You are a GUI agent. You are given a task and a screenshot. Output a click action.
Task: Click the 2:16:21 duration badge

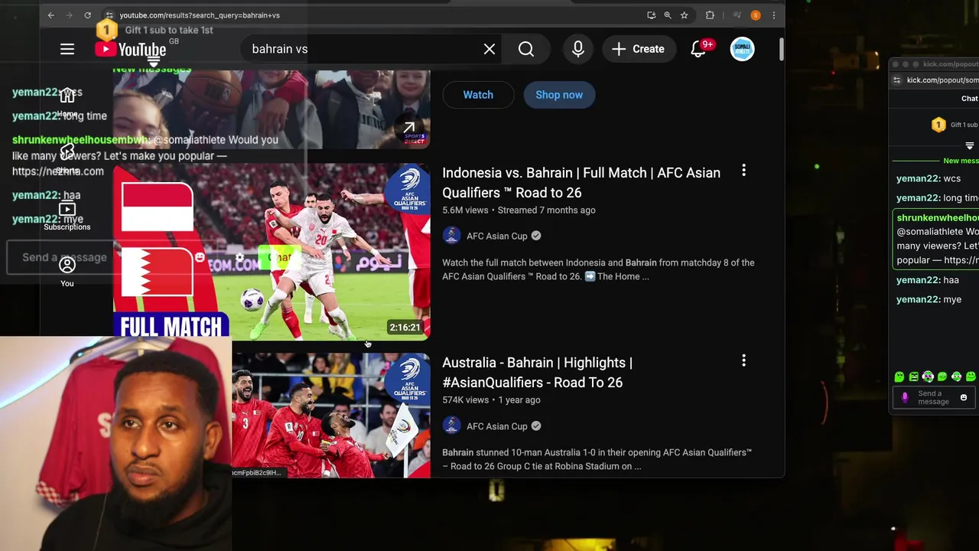tap(405, 328)
